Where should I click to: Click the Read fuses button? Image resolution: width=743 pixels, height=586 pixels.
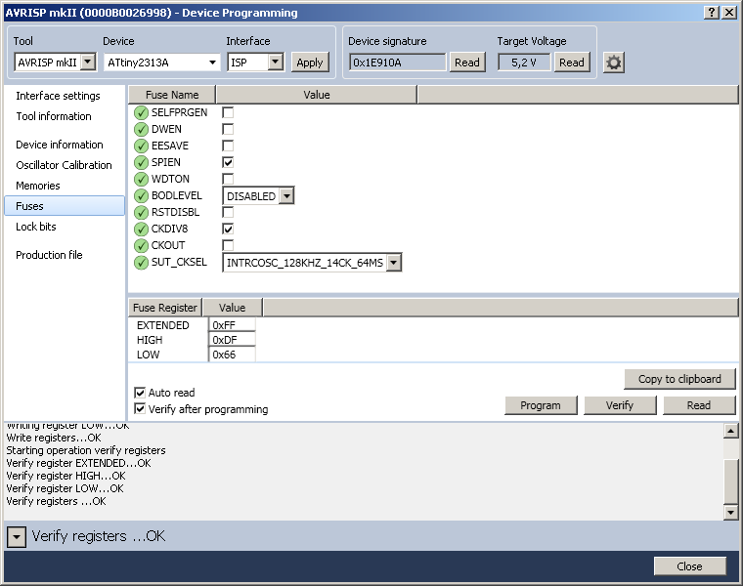coord(699,405)
